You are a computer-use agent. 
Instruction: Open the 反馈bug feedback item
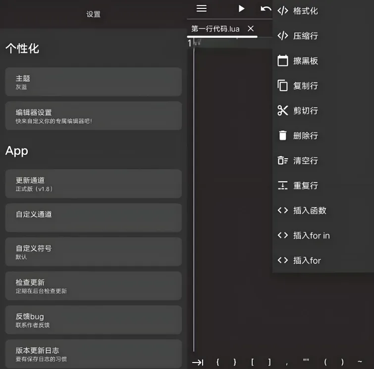coord(94,320)
